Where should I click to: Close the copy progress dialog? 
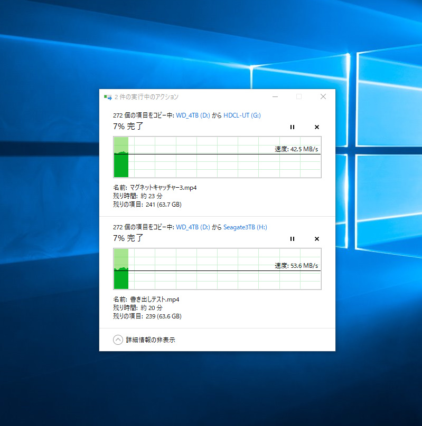point(323,96)
